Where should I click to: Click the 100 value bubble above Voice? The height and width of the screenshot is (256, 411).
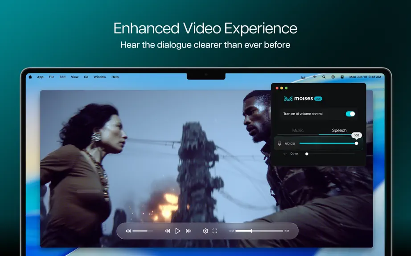pos(357,135)
